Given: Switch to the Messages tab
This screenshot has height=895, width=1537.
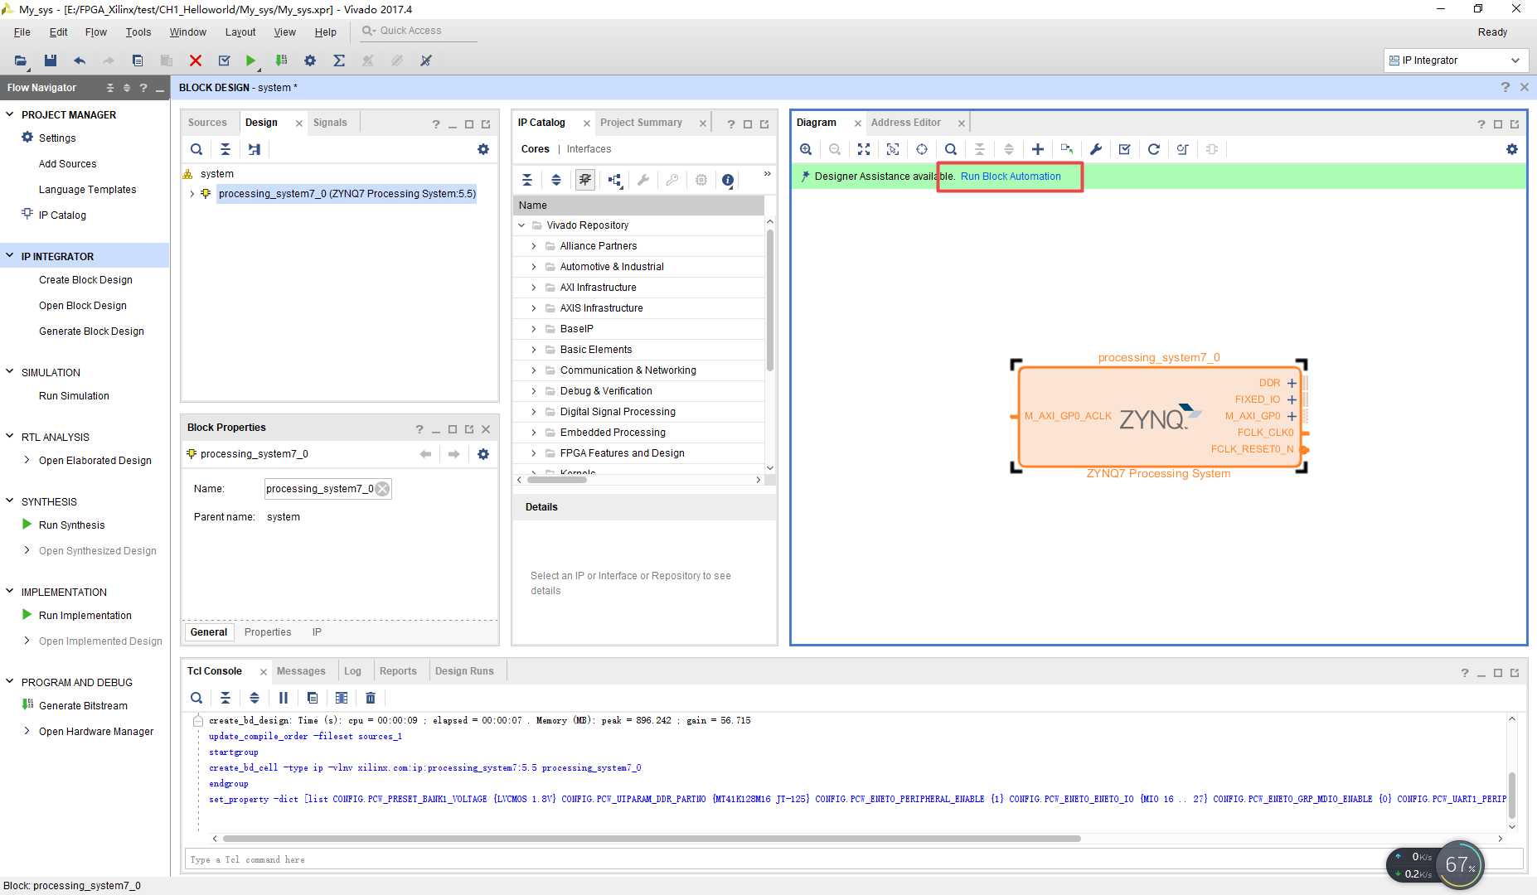Looking at the screenshot, I should pyautogui.click(x=301, y=671).
